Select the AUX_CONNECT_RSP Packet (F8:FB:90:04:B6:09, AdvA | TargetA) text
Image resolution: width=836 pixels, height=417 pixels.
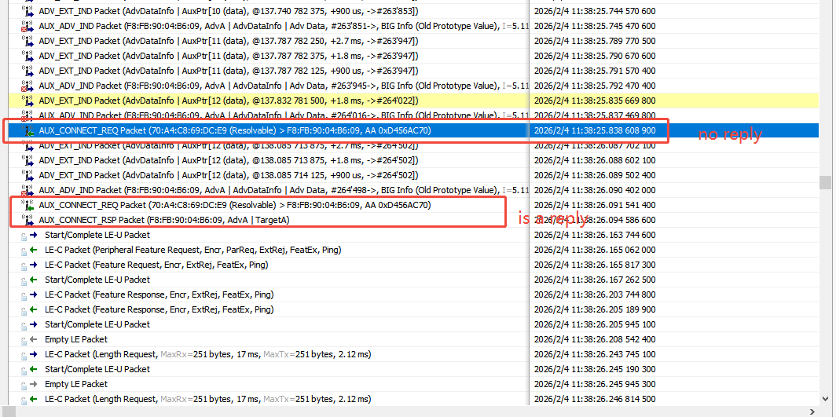pyautogui.click(x=164, y=220)
